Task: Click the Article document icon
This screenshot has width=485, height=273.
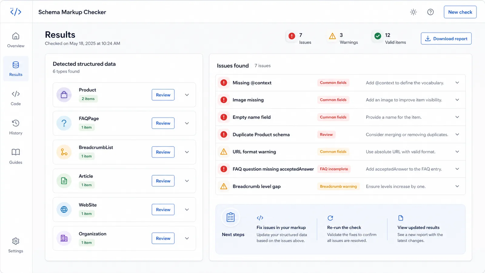Action: point(64,181)
